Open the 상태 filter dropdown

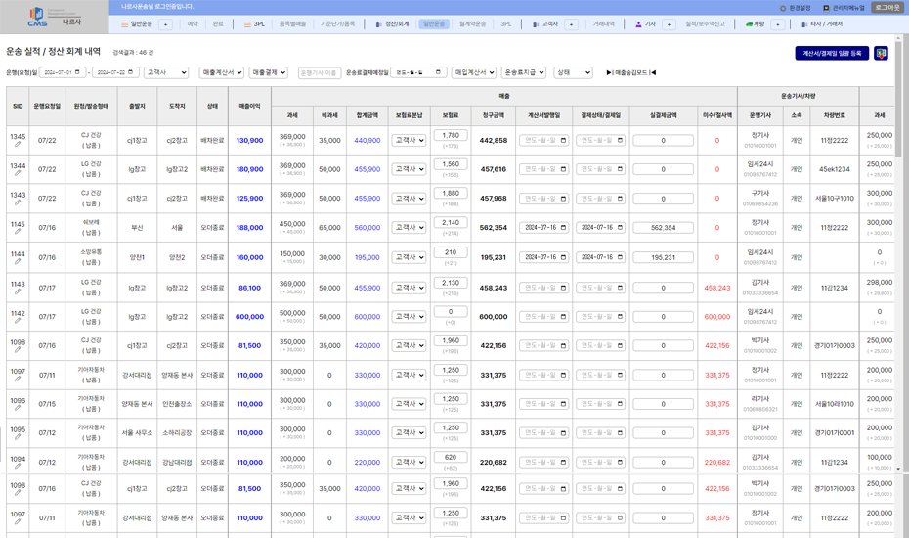[x=573, y=72]
